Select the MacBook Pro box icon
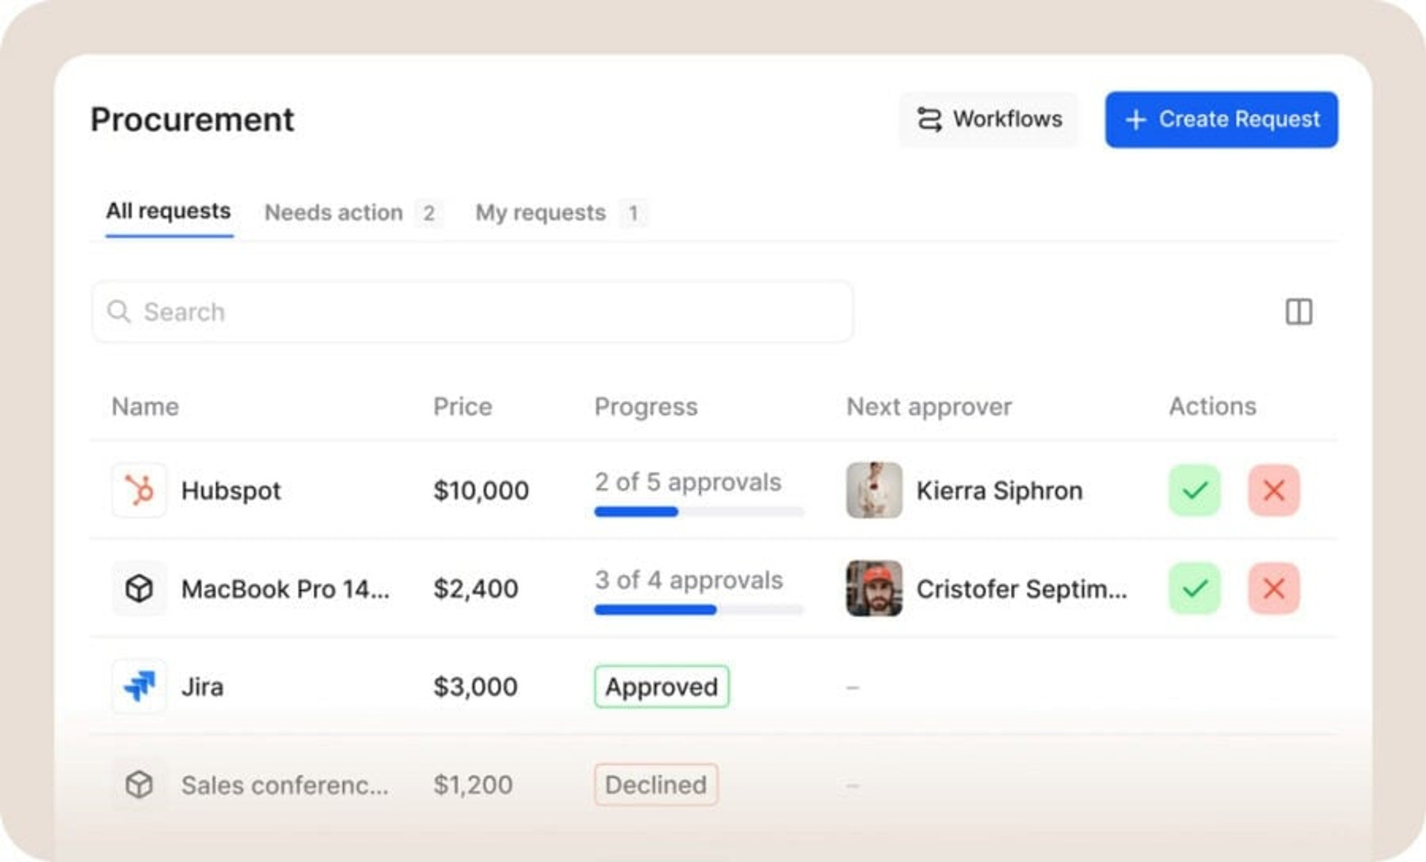Image resolution: width=1426 pixels, height=862 pixels. point(139,588)
